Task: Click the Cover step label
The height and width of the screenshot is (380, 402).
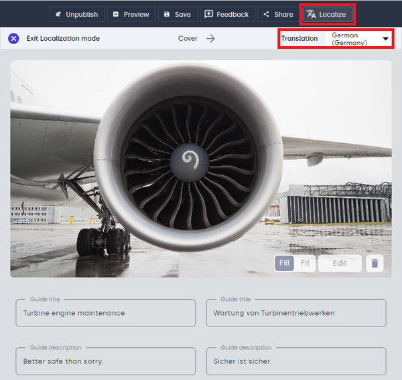Action: pos(188,39)
